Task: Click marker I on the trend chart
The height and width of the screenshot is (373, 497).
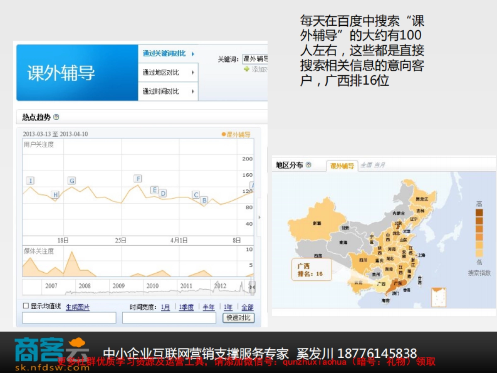Action: (x=30, y=180)
